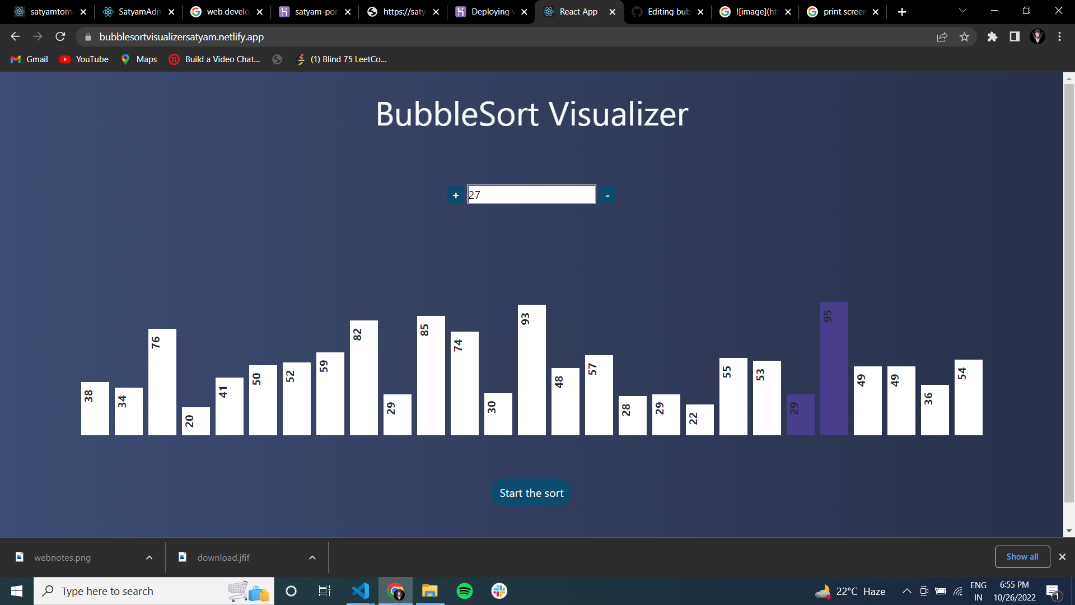This screenshot has height=605, width=1075.
Task: Expand options for download.jfif download
Action: click(312, 557)
